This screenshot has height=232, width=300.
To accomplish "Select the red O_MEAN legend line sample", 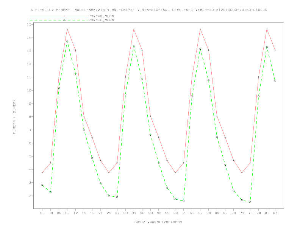I will coord(59,16).
